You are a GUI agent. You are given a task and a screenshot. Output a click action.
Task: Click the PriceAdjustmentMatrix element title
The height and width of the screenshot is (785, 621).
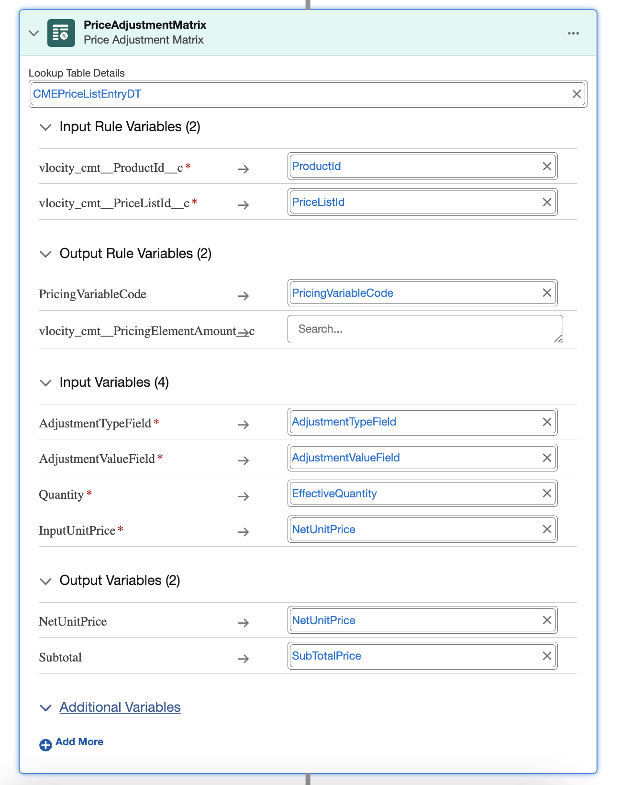point(145,25)
